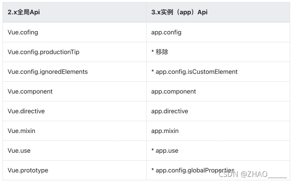Click app.config.isCustomElement text
The image size is (293, 182).
[x=196, y=71]
